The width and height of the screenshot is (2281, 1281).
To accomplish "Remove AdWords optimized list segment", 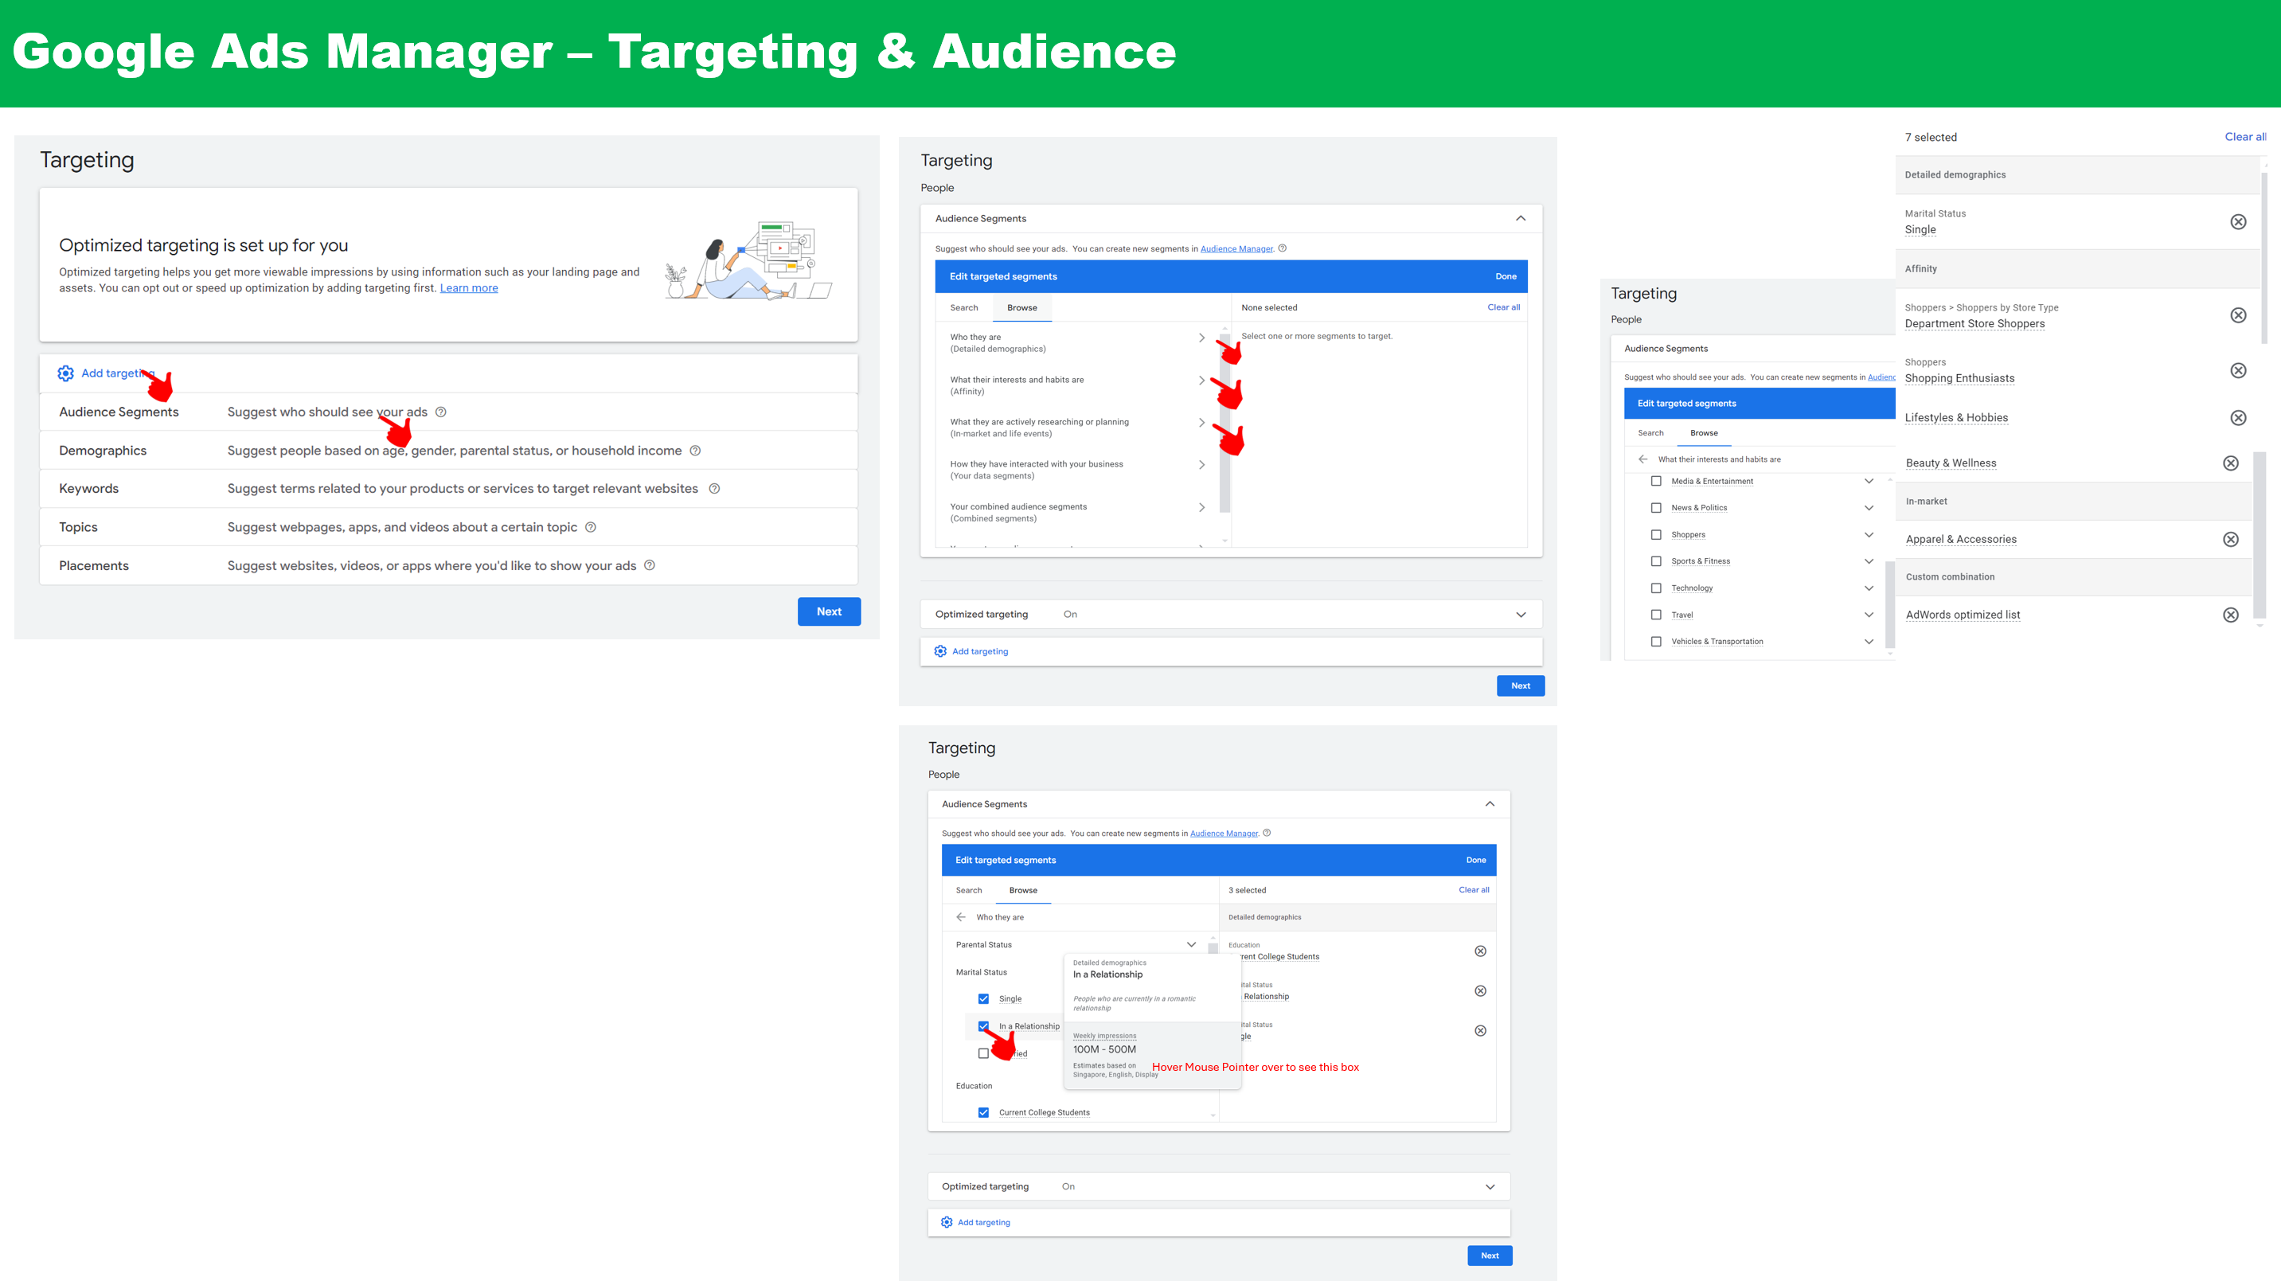I will (x=2231, y=615).
